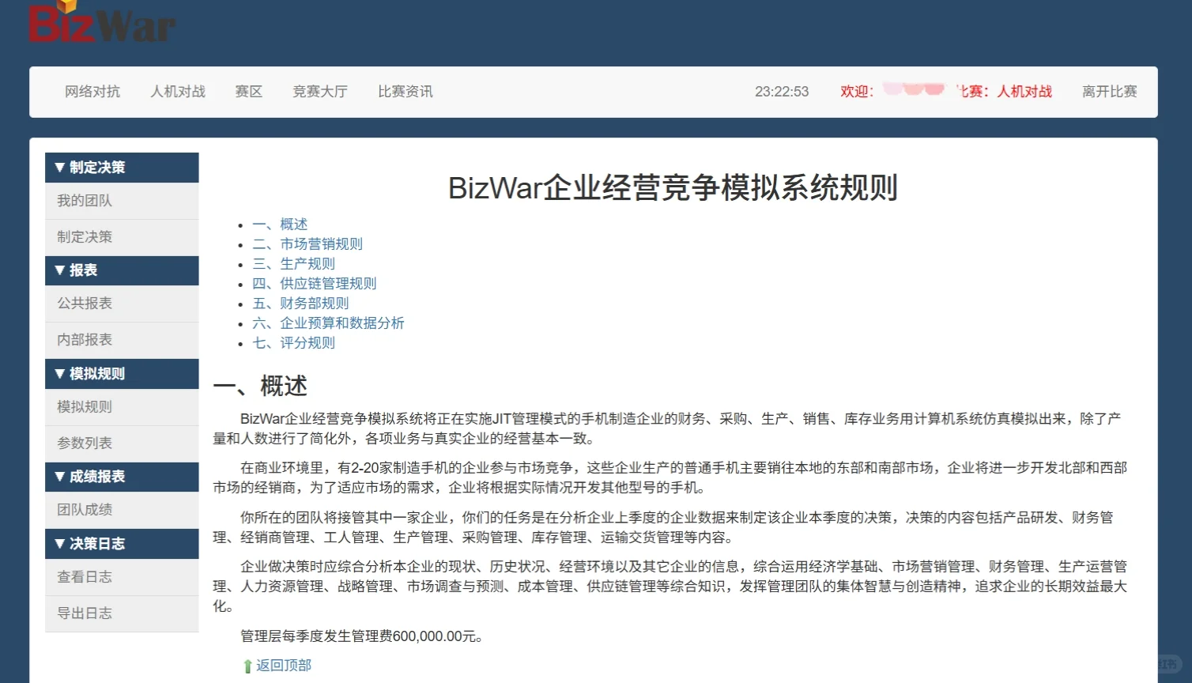Viewport: 1192px width, 683px height.
Task: Jump to 二、市场营销规则
Action: pyautogui.click(x=307, y=244)
